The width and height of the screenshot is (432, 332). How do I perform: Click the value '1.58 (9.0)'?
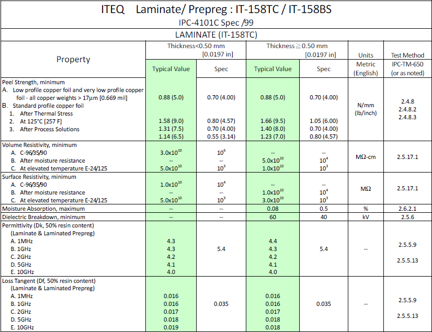pos(171,121)
